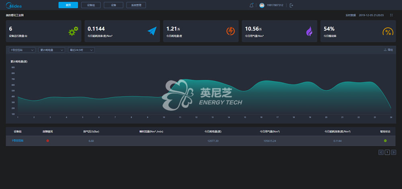Click the logout icon in header
Screen dimensions: 402x189
(291, 5)
